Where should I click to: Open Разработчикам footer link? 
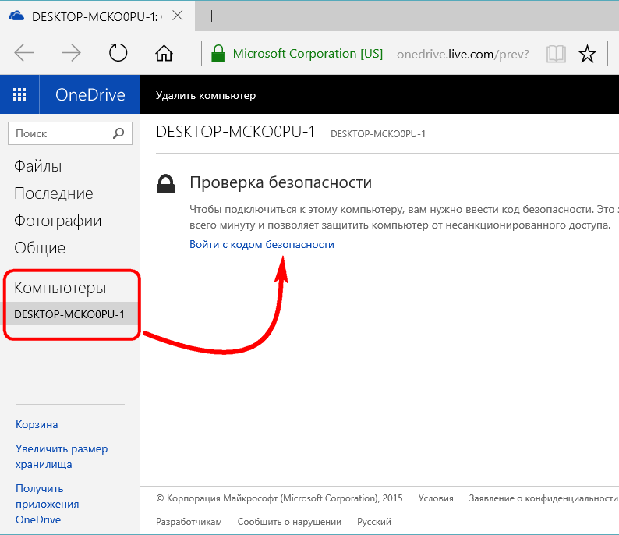pyautogui.click(x=189, y=522)
